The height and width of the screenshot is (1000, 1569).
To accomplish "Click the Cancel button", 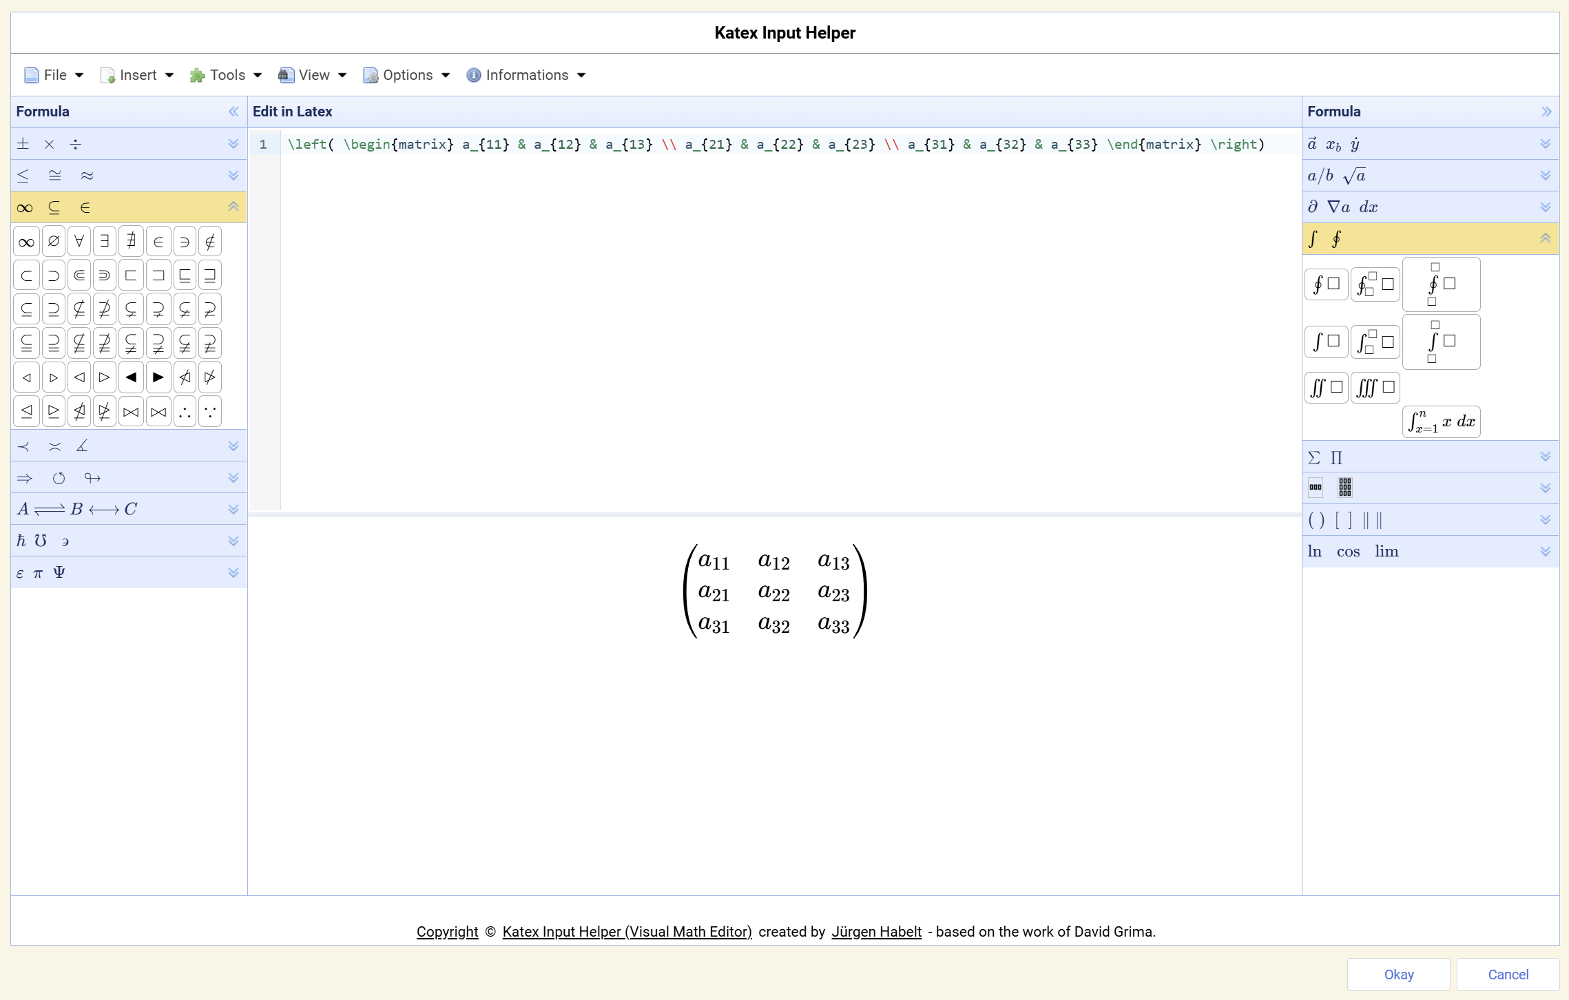I will pyautogui.click(x=1508, y=975).
